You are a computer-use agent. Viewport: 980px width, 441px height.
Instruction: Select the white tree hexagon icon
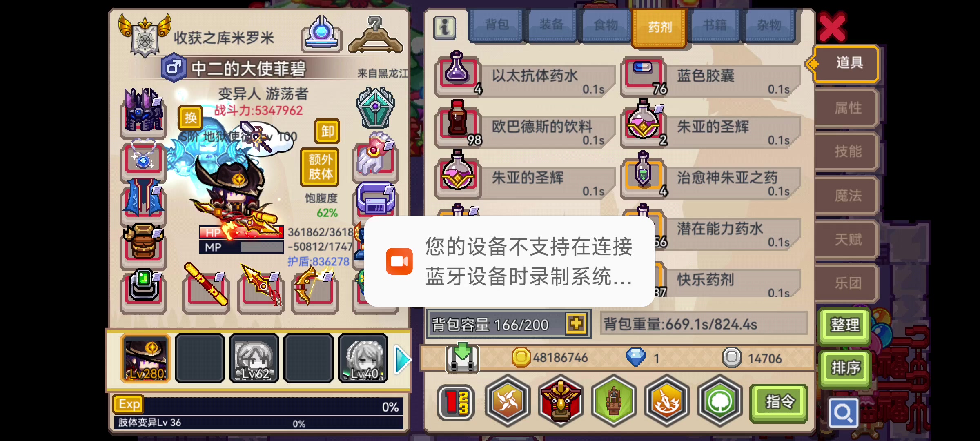[x=720, y=401]
